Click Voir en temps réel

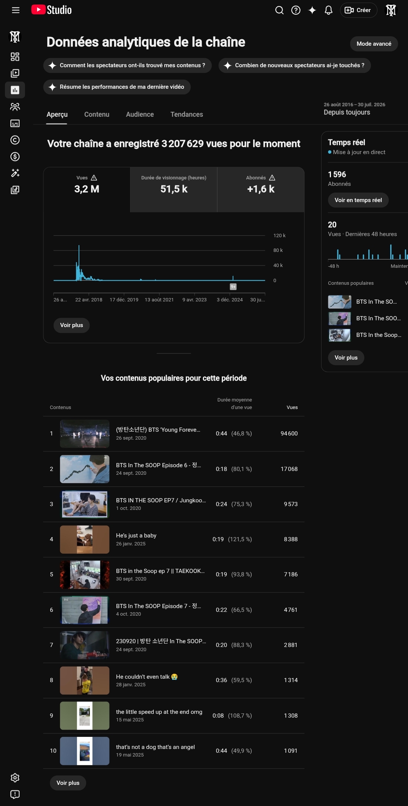(x=358, y=200)
